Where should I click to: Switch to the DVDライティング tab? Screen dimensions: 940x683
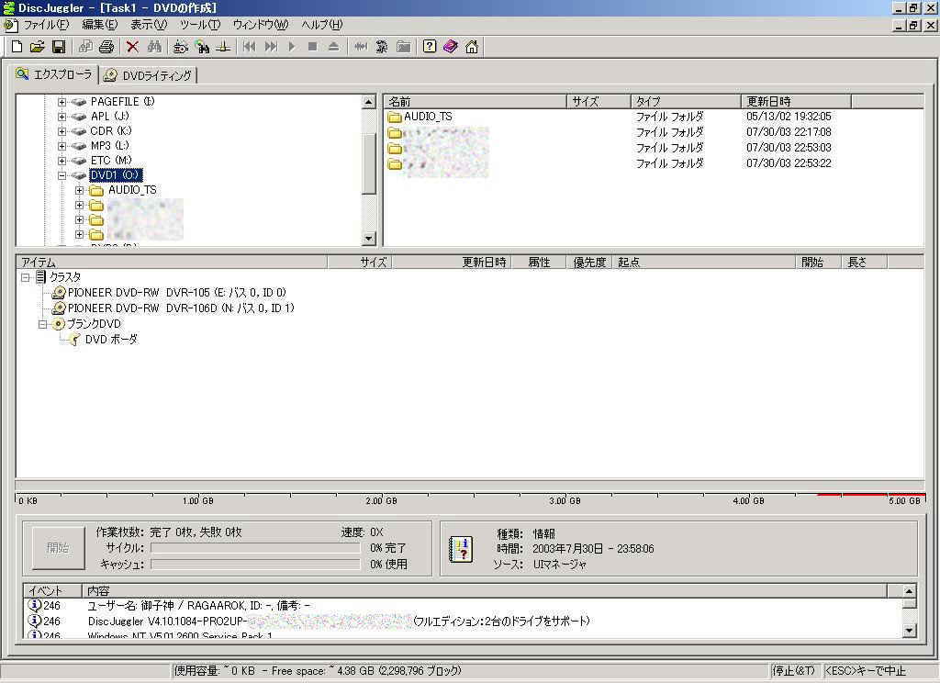pyautogui.click(x=148, y=75)
